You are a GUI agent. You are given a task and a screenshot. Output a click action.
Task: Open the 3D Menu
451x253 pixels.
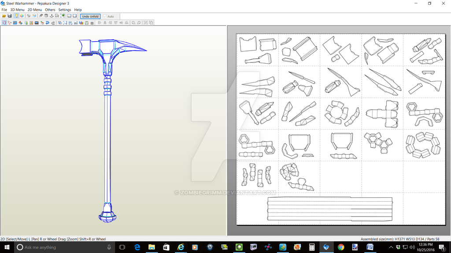(17, 10)
